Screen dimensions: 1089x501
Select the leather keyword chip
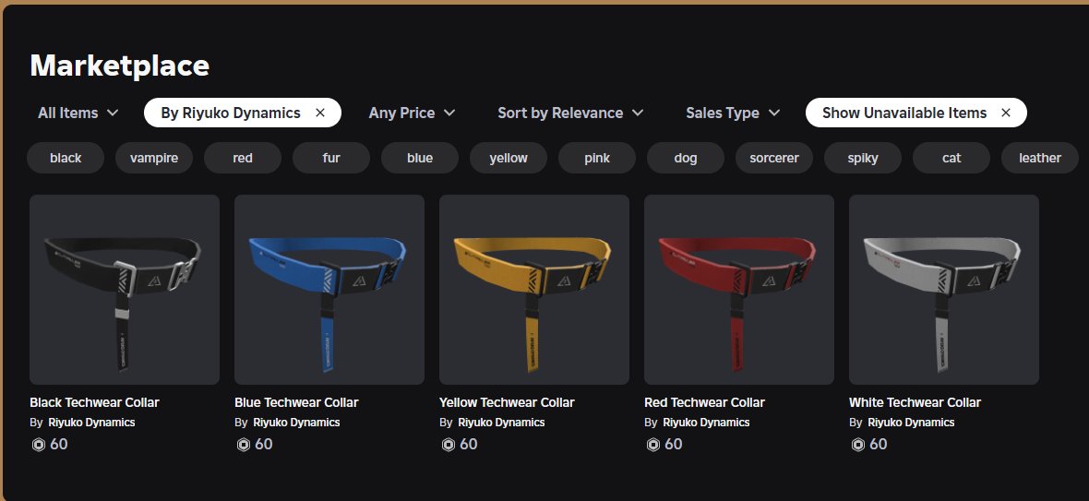coord(1040,158)
